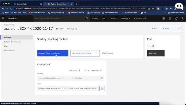The height and width of the screenshot is (105, 186).
Task: Click Add tags
Action: point(71,29)
